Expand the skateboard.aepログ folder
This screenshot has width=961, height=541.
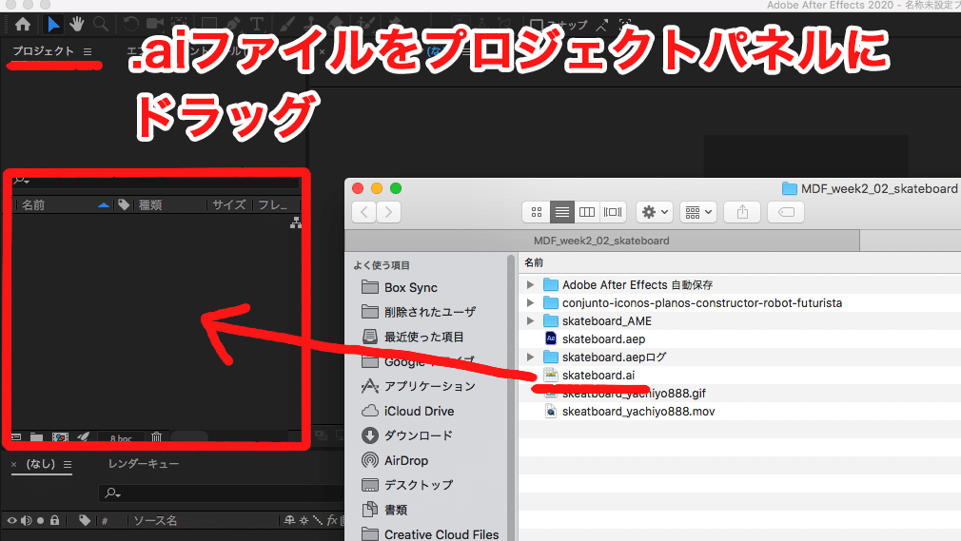click(x=530, y=357)
